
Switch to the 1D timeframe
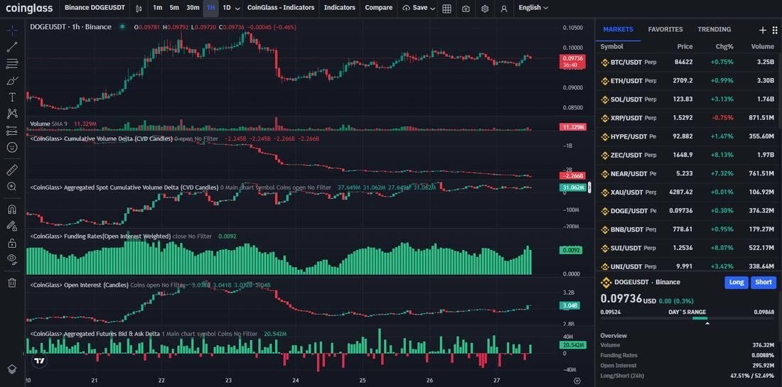pos(227,8)
